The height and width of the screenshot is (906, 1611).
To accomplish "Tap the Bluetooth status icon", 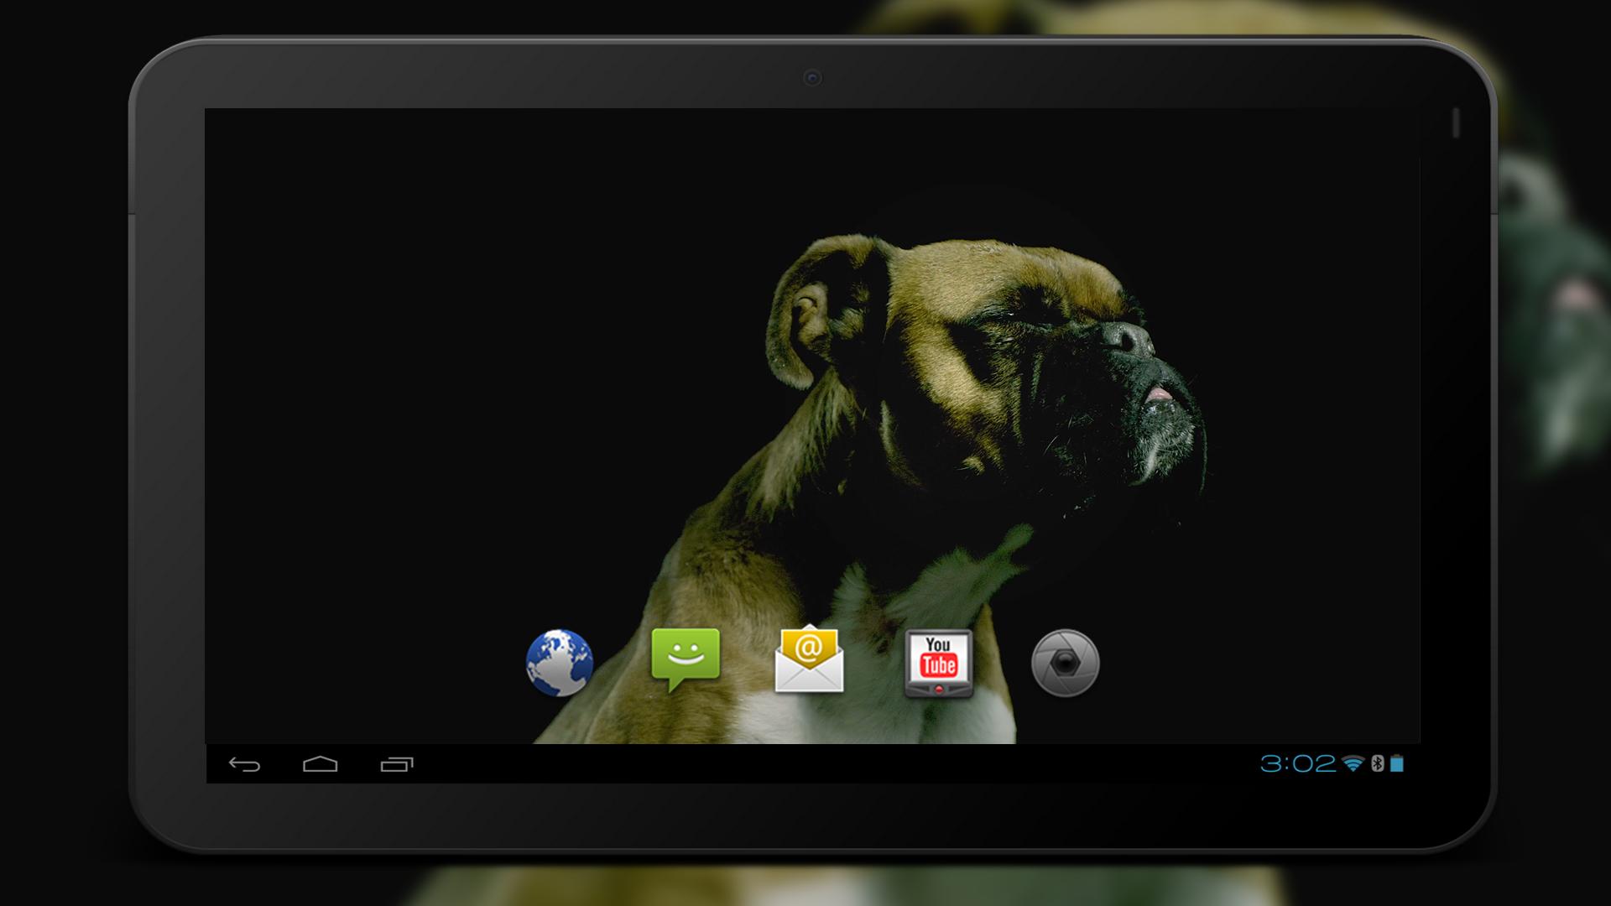I will pos(1377,763).
